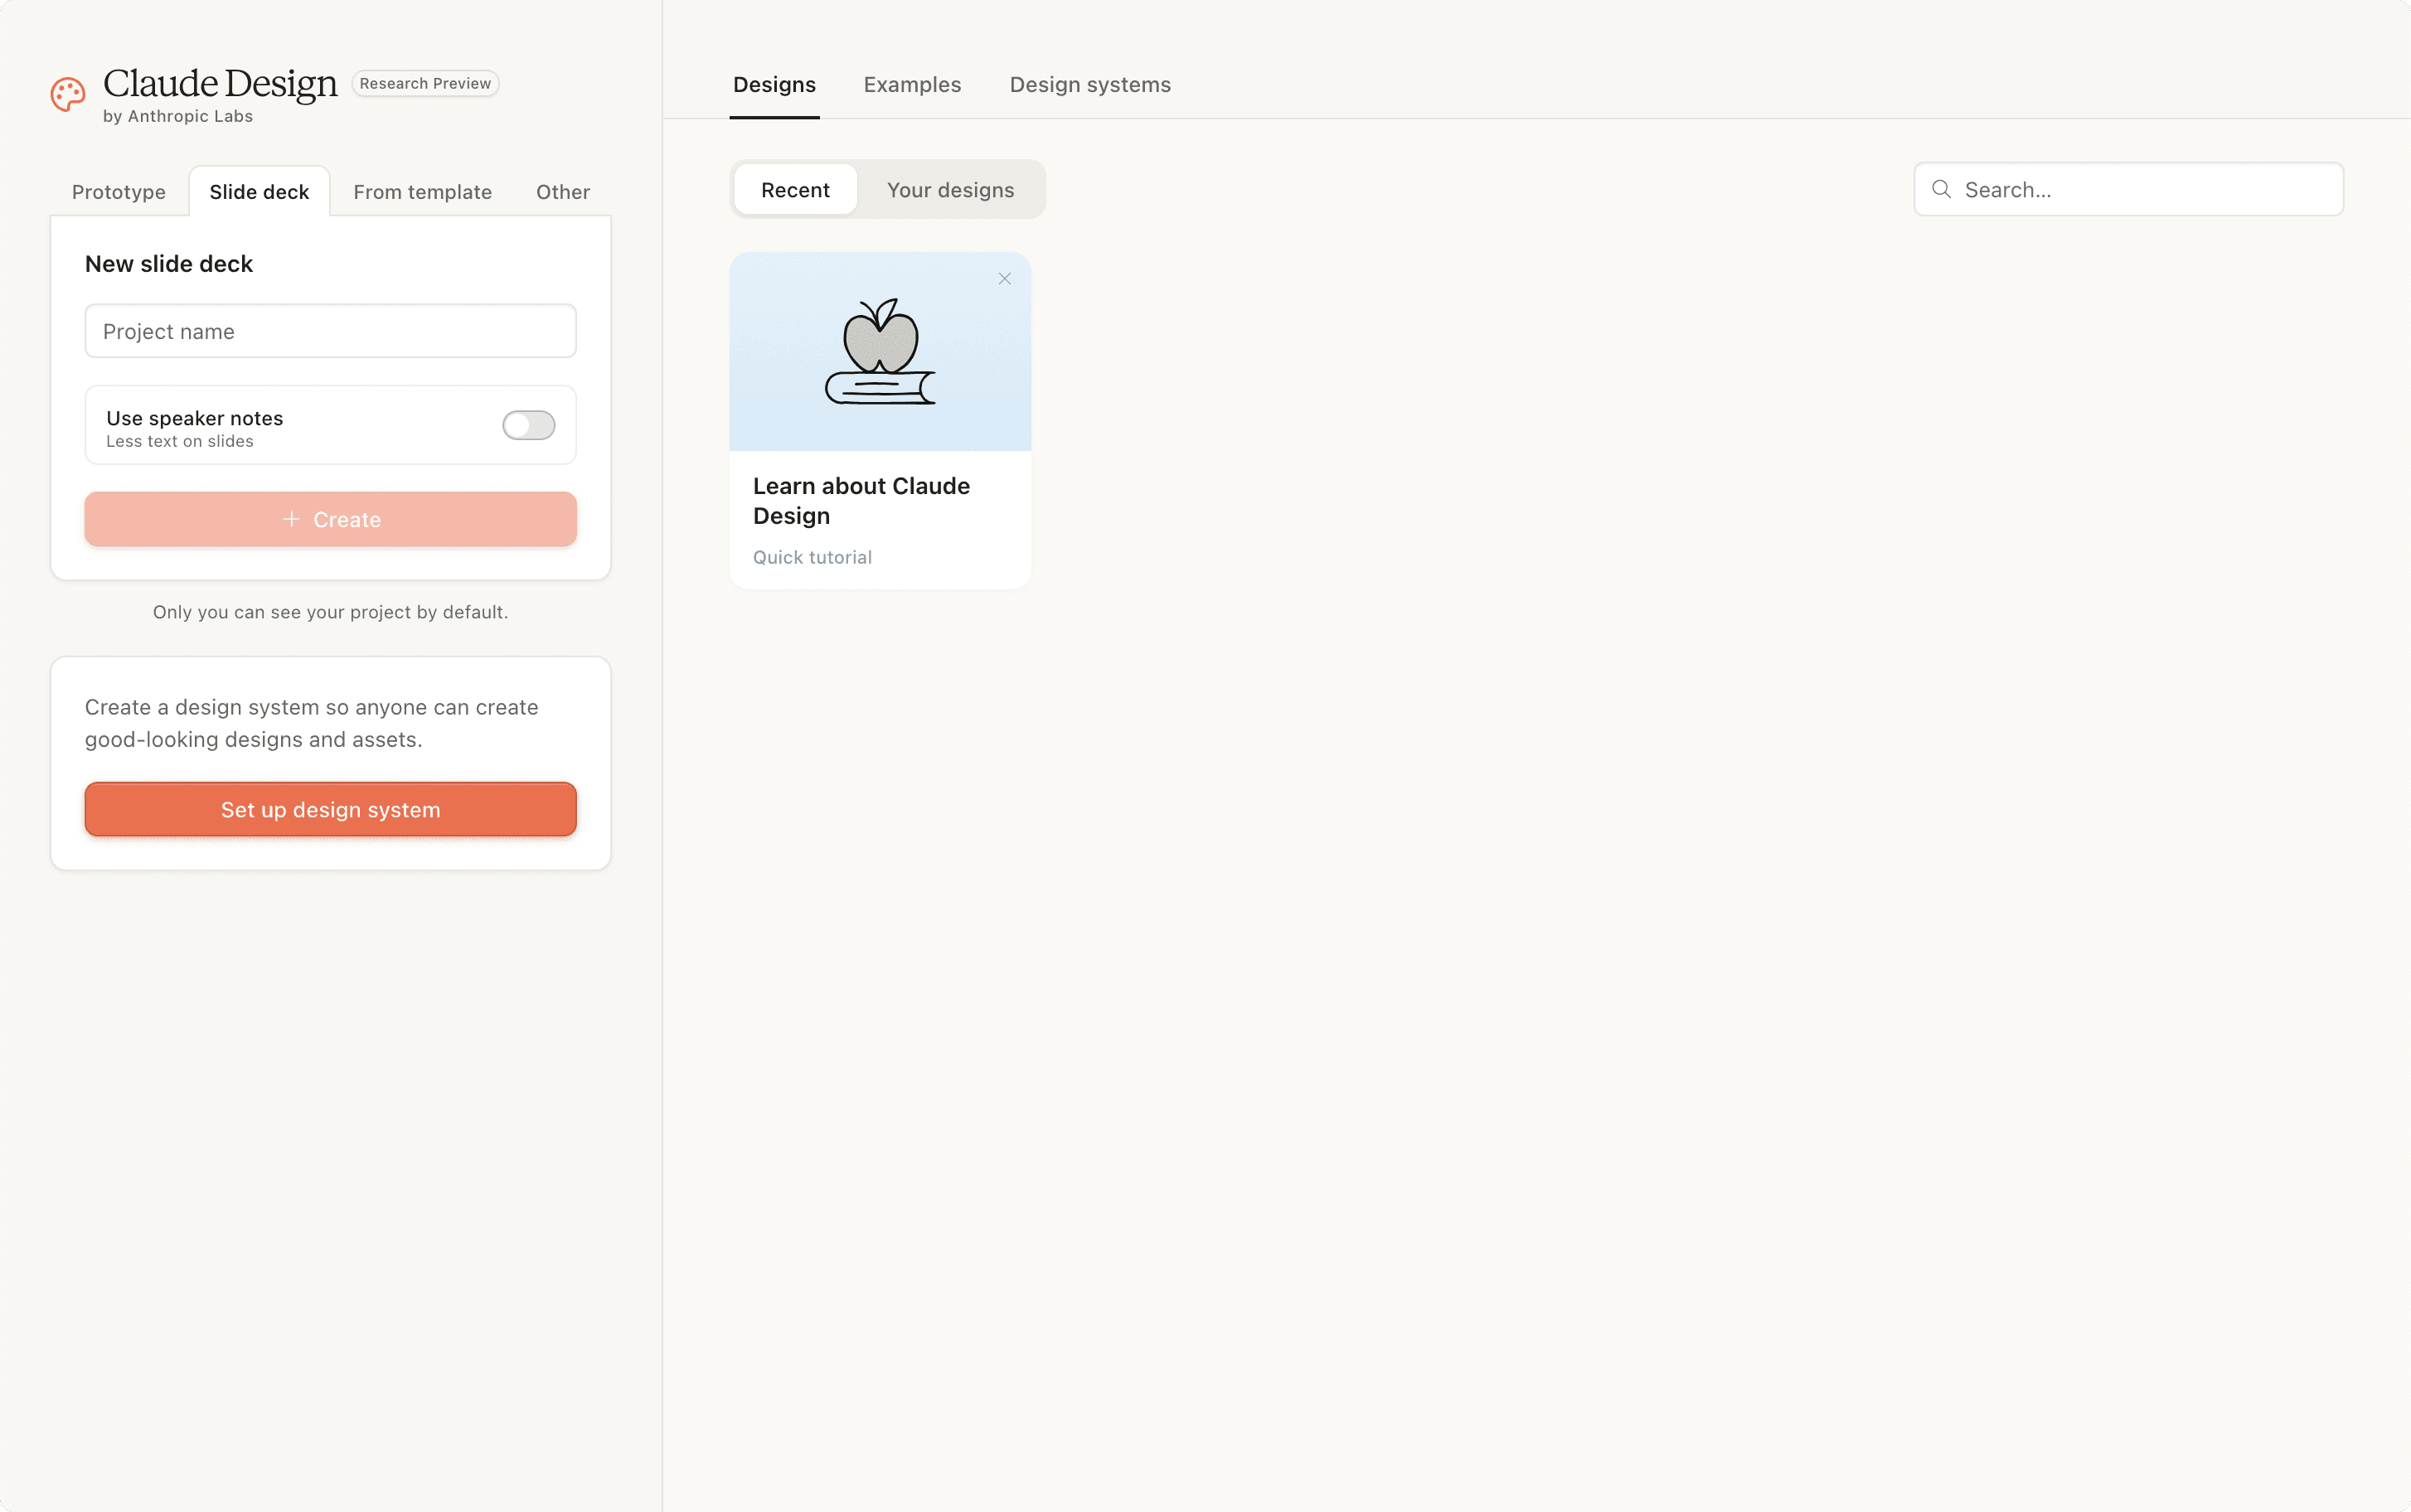
Task: Click the 'Less text on slides' caption
Action: click(x=180, y=442)
